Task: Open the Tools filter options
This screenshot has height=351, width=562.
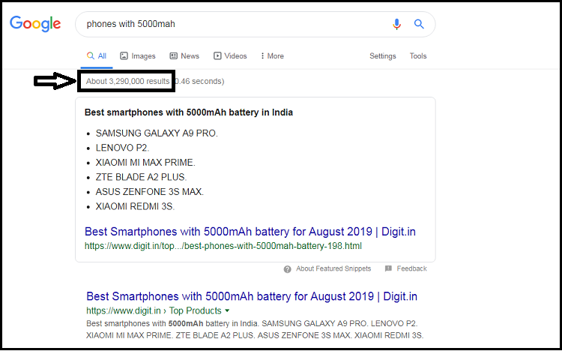Action: click(417, 56)
